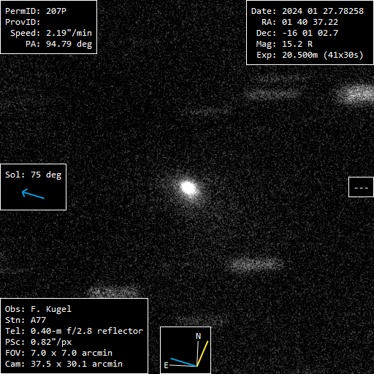The width and height of the screenshot is (374, 374).
Task: Click the N label on the compass
Action: [198, 336]
